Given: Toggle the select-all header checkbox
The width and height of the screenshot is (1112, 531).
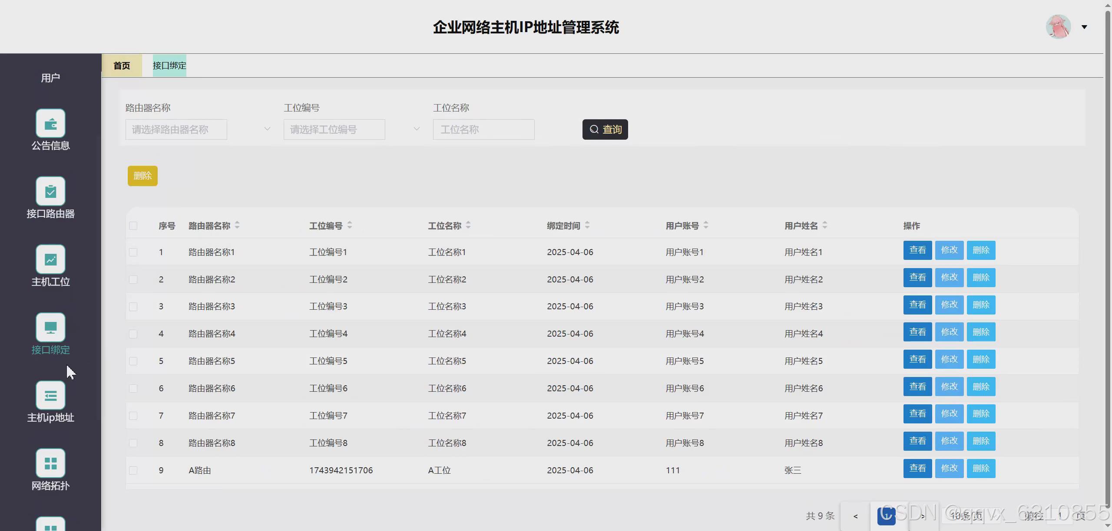Looking at the screenshot, I should [x=133, y=226].
